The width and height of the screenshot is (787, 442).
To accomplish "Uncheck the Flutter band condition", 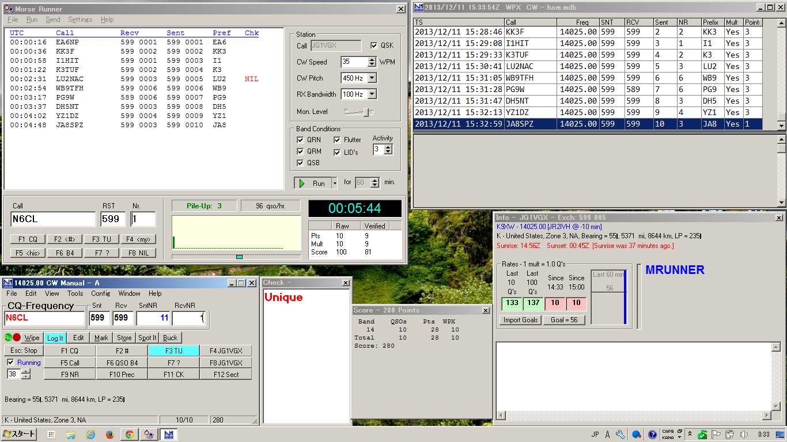I will (x=337, y=140).
